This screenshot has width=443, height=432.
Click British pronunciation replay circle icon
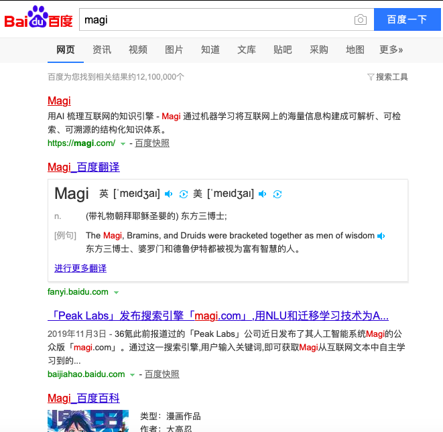pos(184,194)
